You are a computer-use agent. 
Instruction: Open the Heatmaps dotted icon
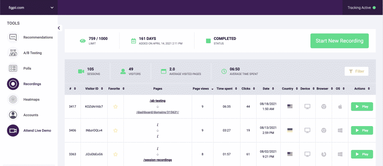(x=13, y=100)
